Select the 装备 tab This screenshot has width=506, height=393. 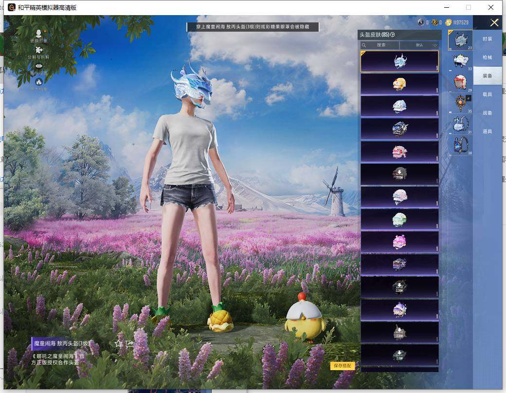pyautogui.click(x=488, y=76)
